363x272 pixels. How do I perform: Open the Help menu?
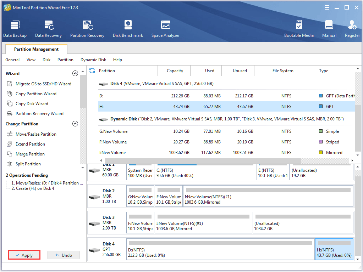point(117,60)
